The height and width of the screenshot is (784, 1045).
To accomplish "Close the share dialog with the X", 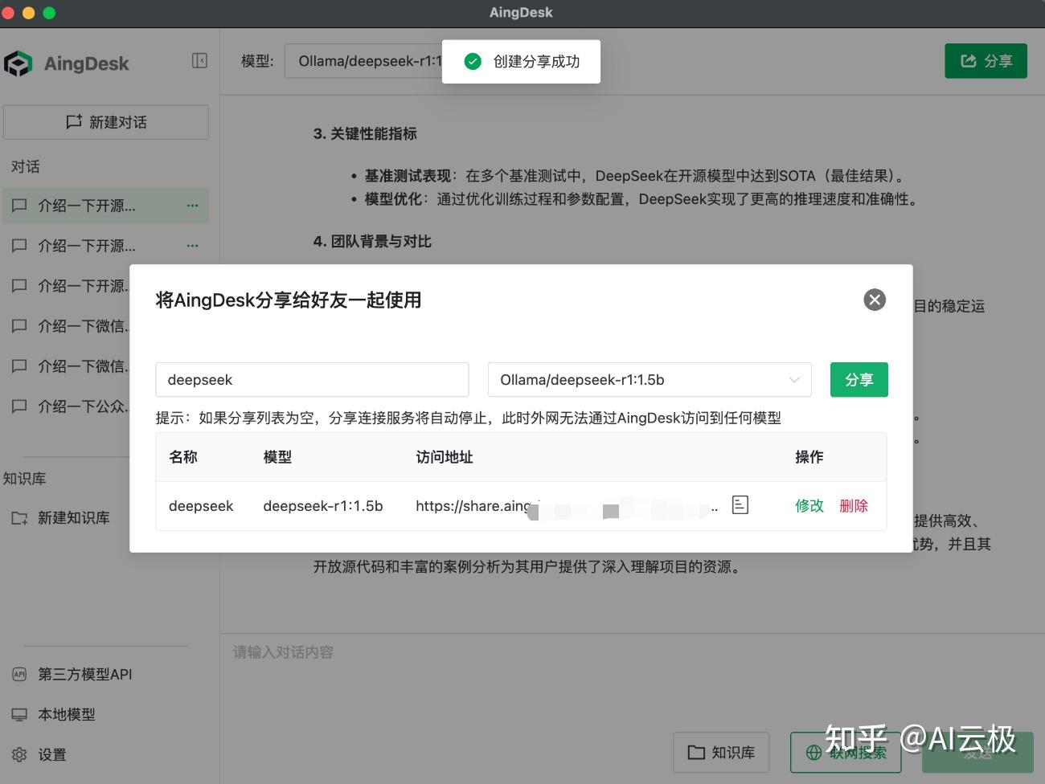I will [x=875, y=300].
